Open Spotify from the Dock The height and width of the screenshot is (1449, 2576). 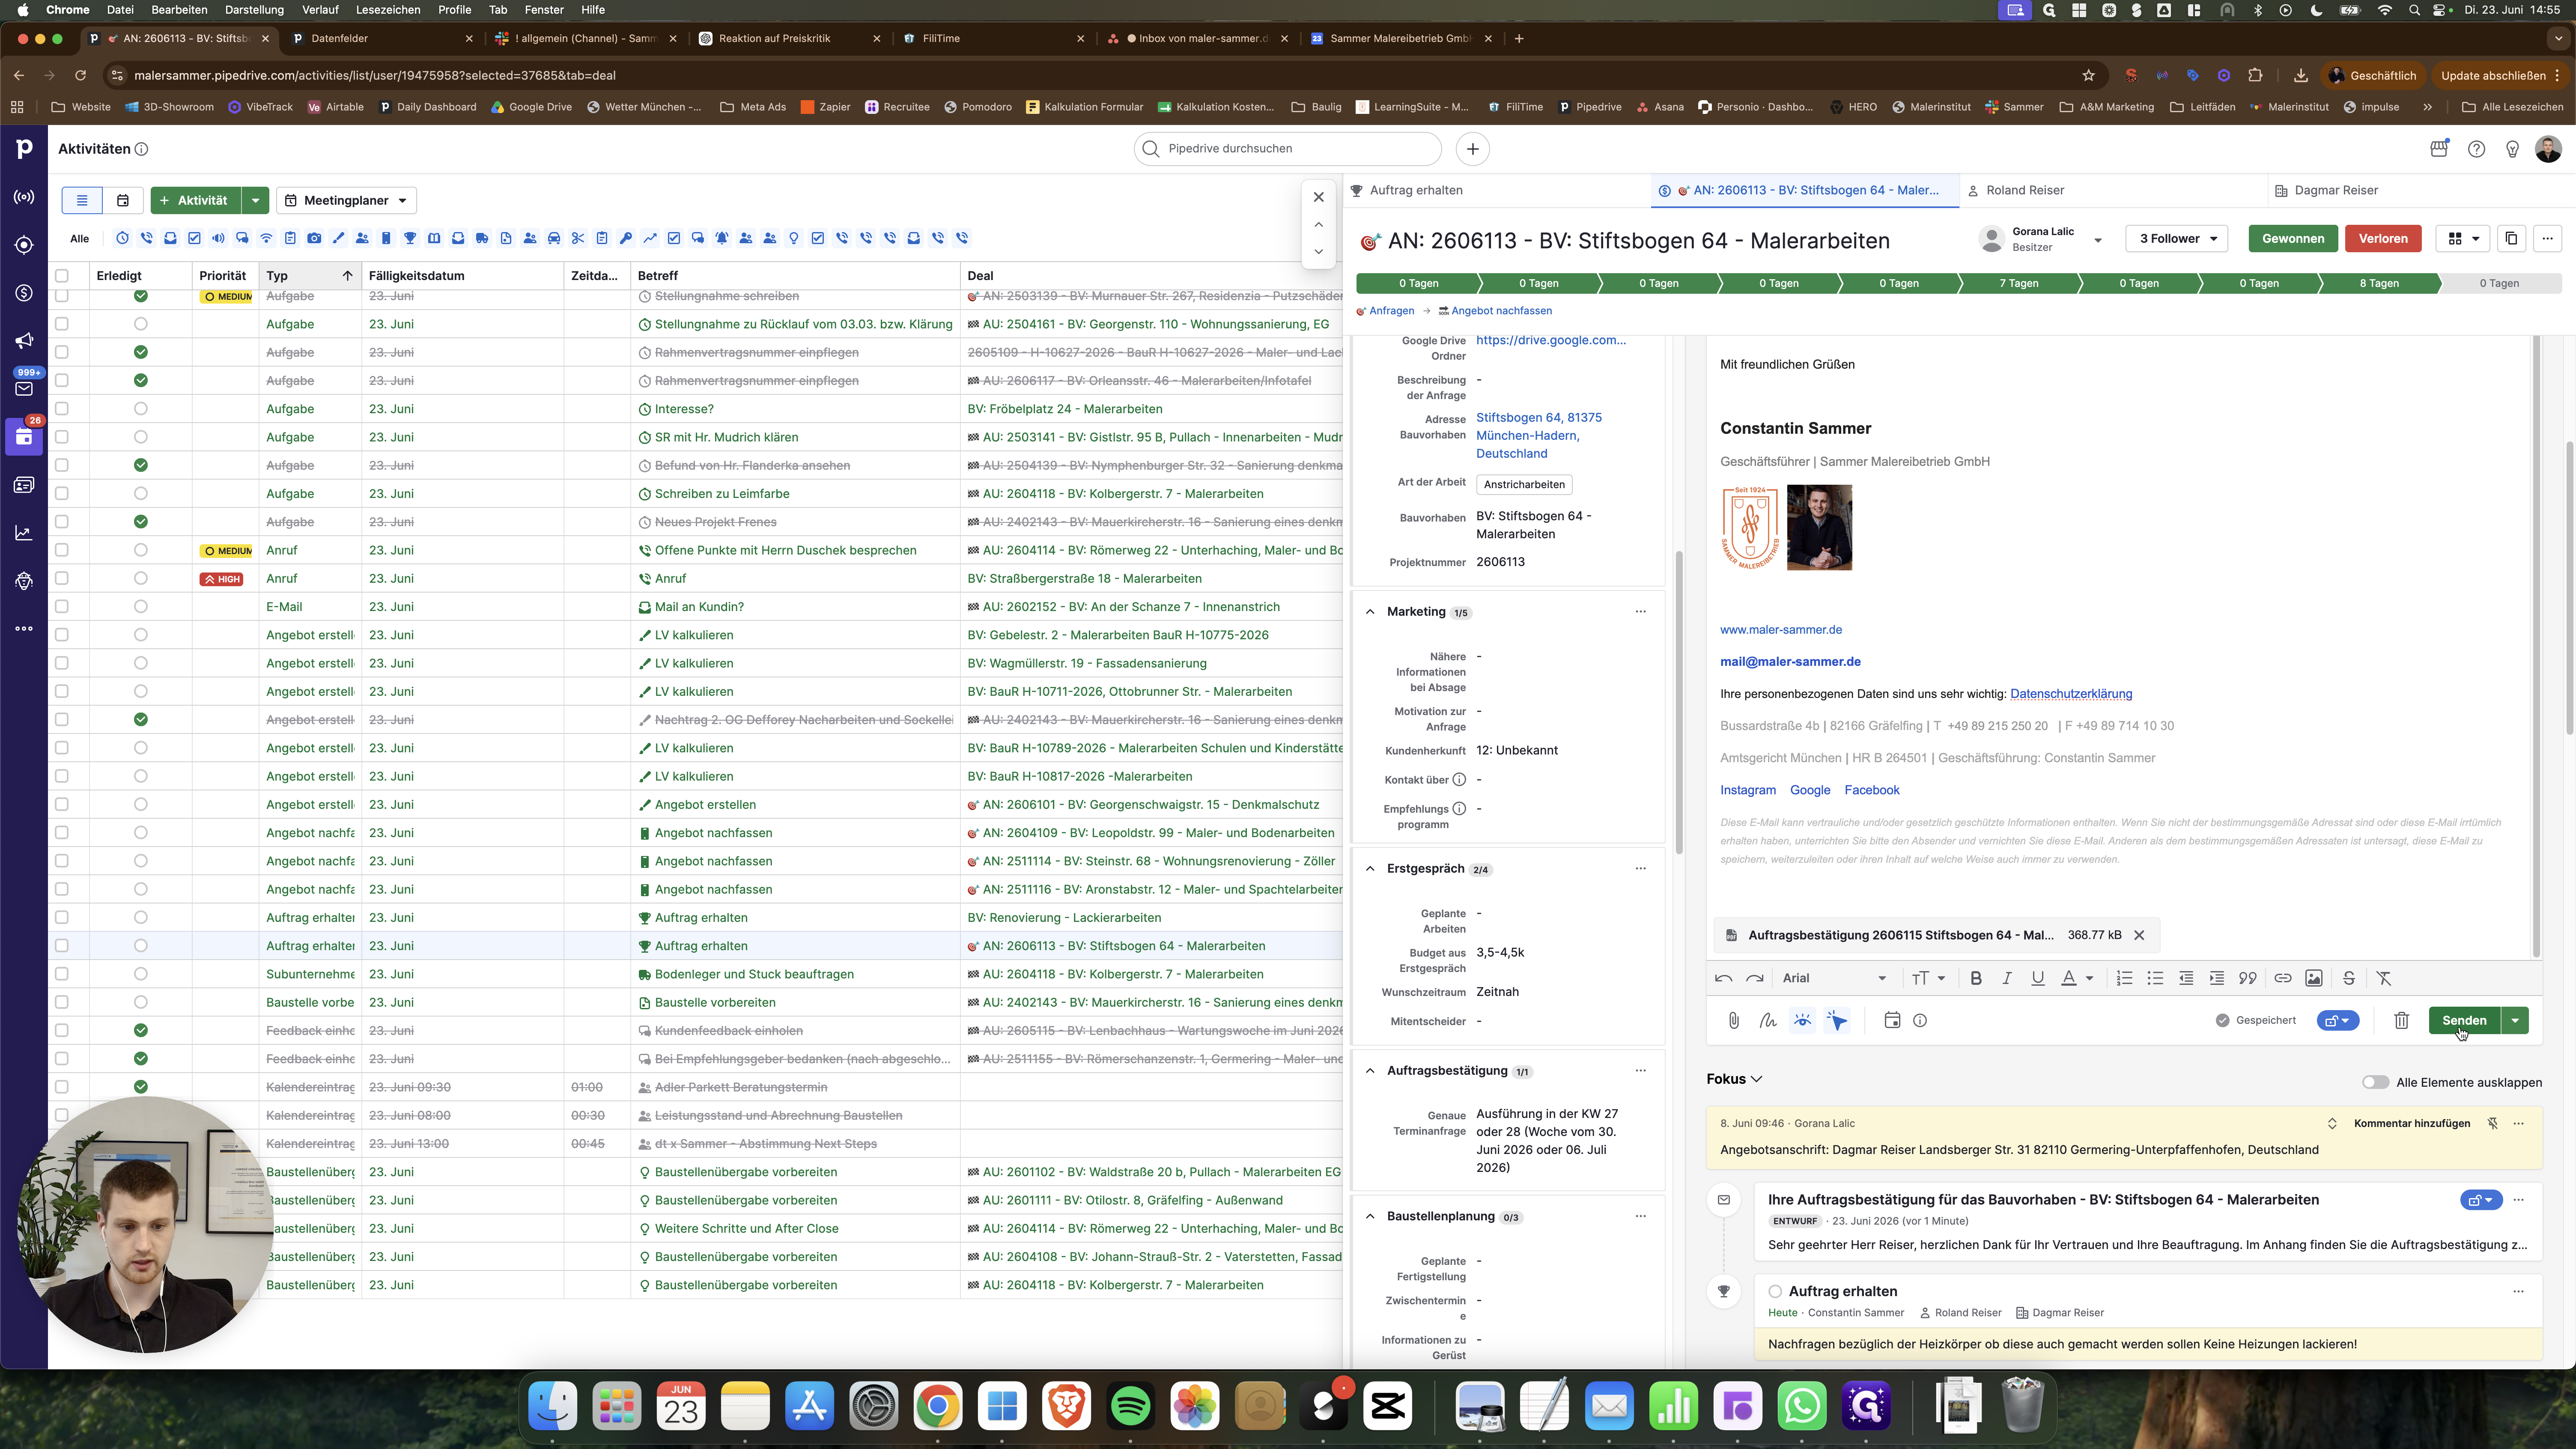[x=1130, y=1407]
